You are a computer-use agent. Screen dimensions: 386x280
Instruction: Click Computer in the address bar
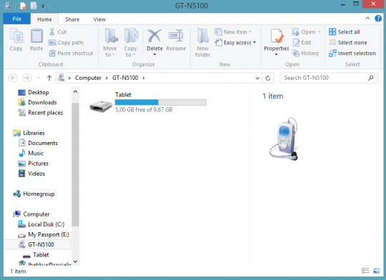pyautogui.click(x=88, y=78)
